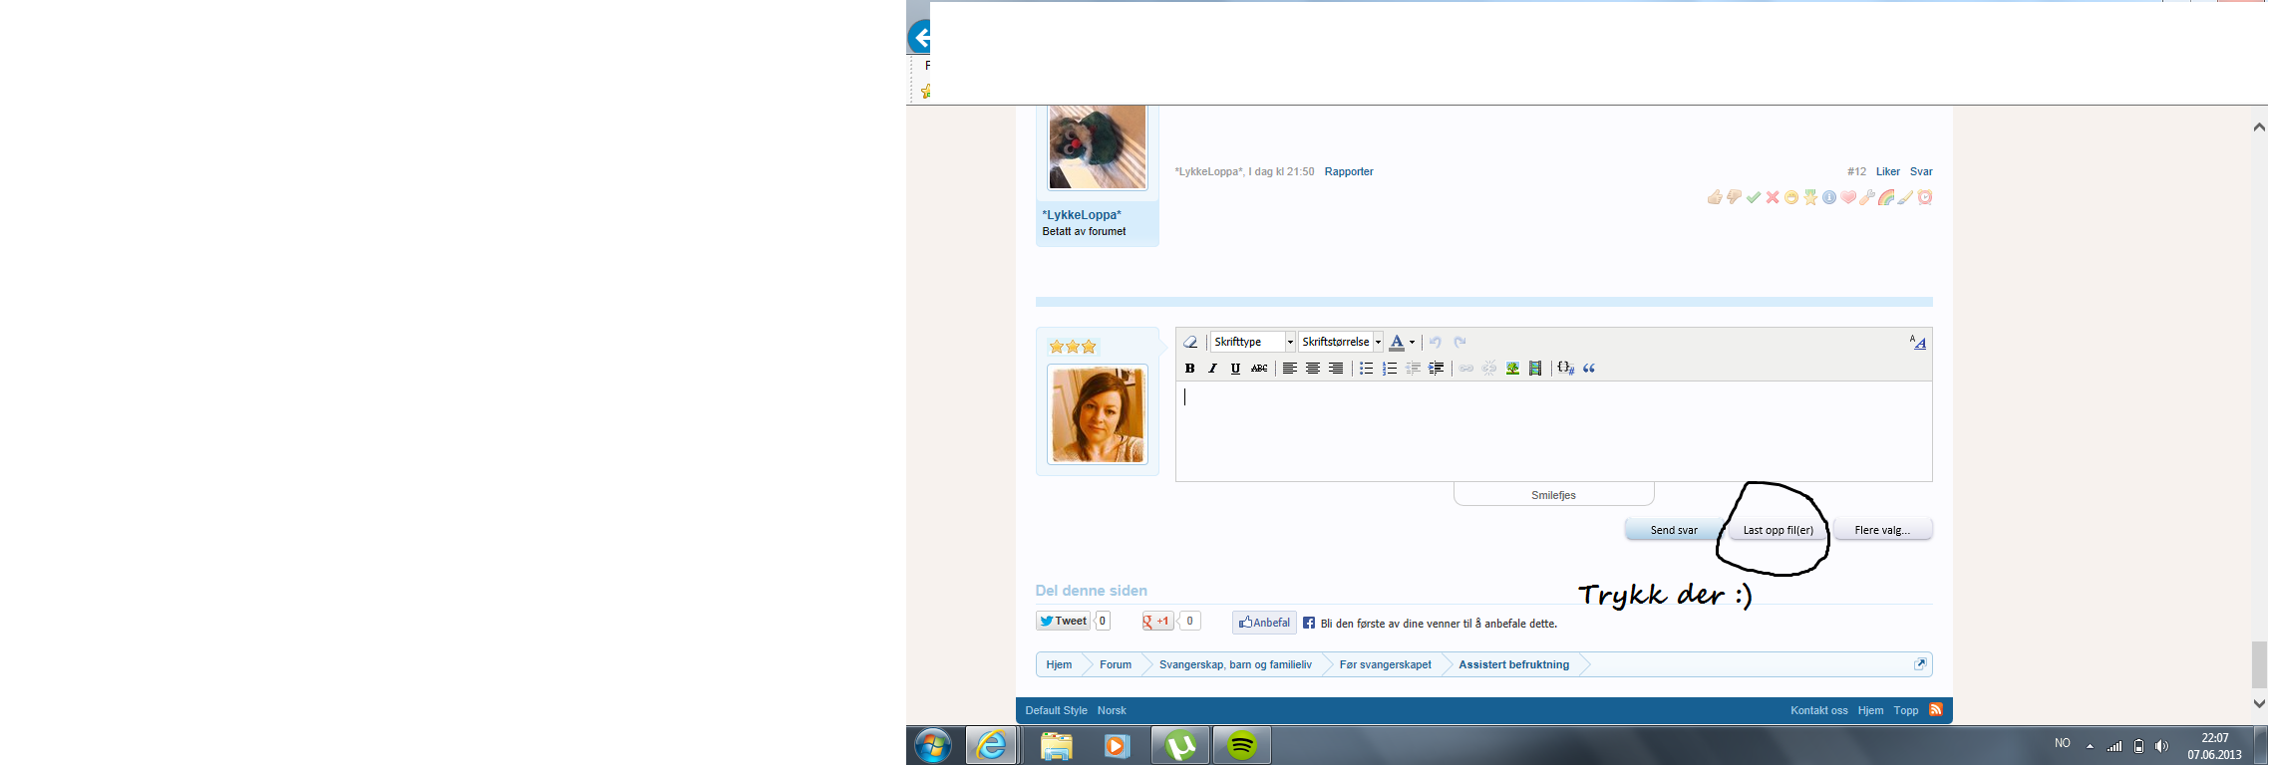Viewport: 2269px width, 766px height.
Task: Toggle bold formatting in the editor
Action: (x=1189, y=369)
